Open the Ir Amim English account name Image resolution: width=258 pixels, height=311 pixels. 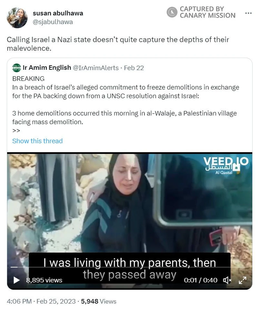(47, 68)
